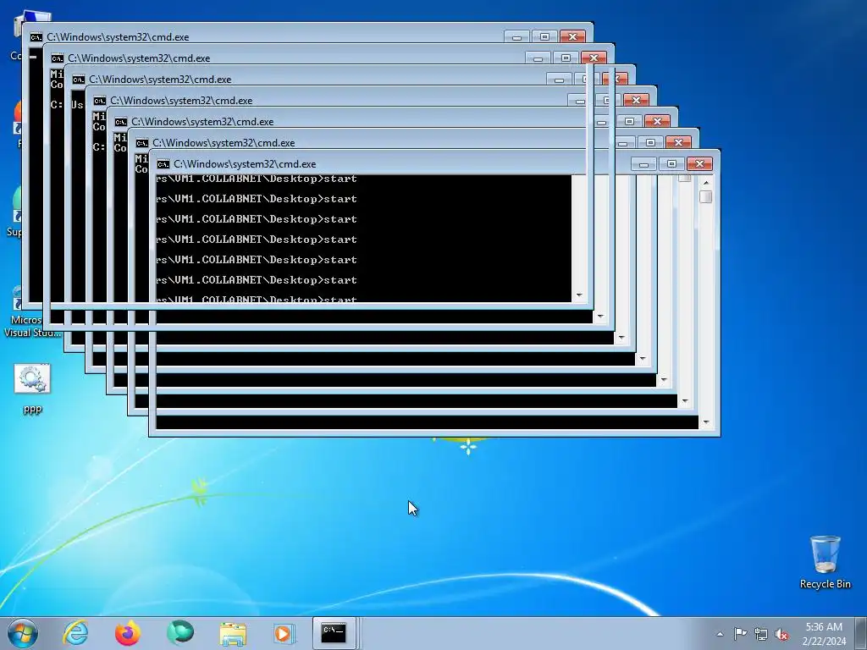Screen dimensions: 867x650
Task: Maximize the cmd window showing start lines
Action: [671, 164]
